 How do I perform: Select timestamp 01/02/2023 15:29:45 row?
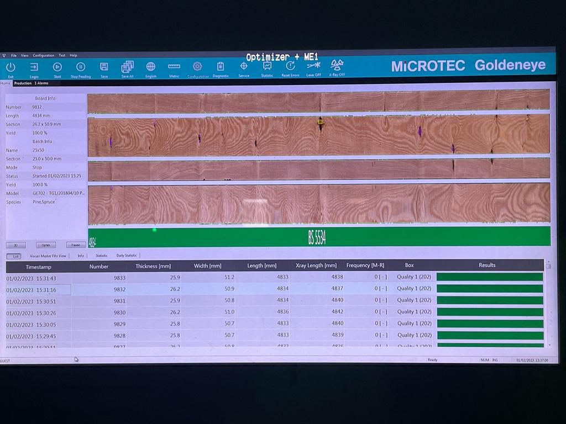tap(275, 335)
